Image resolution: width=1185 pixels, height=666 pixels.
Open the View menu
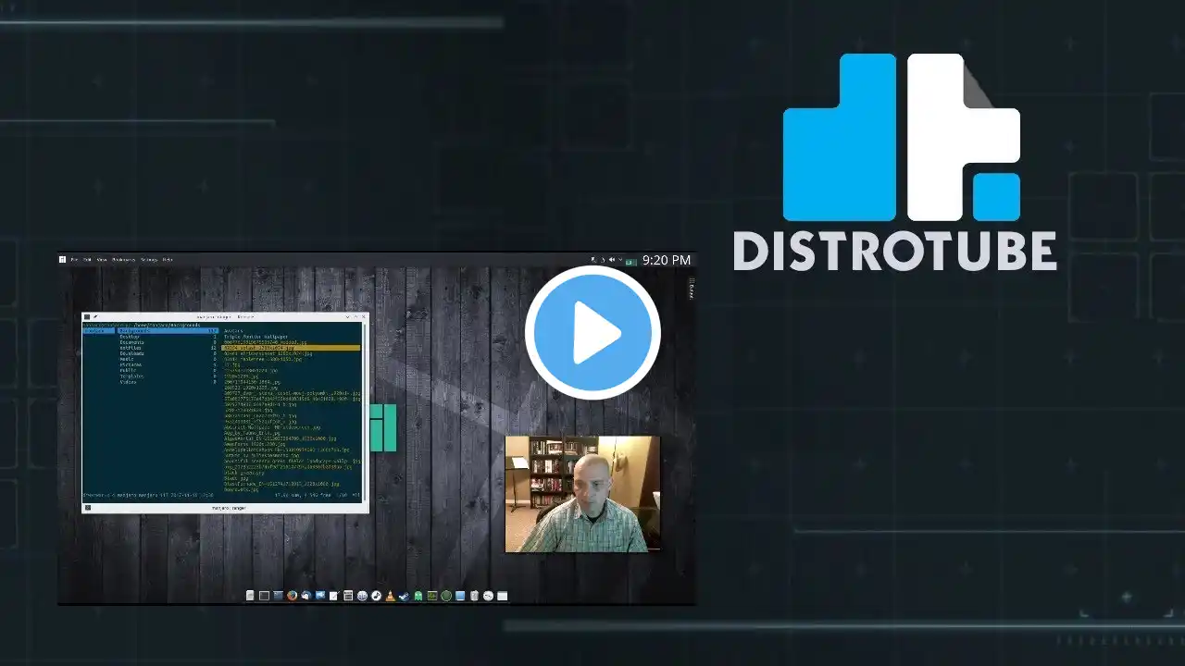tap(102, 260)
